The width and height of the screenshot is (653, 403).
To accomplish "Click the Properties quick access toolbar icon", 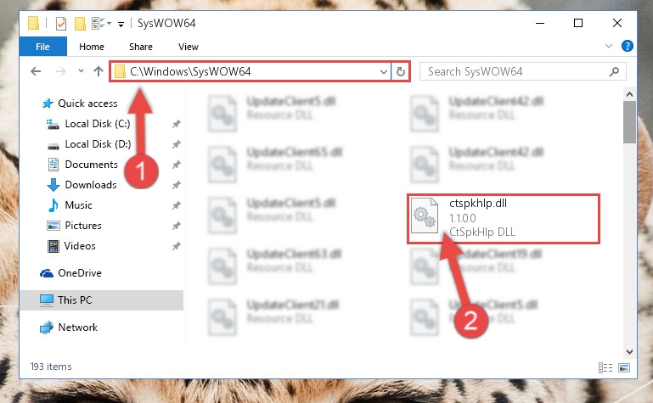I will 61,23.
